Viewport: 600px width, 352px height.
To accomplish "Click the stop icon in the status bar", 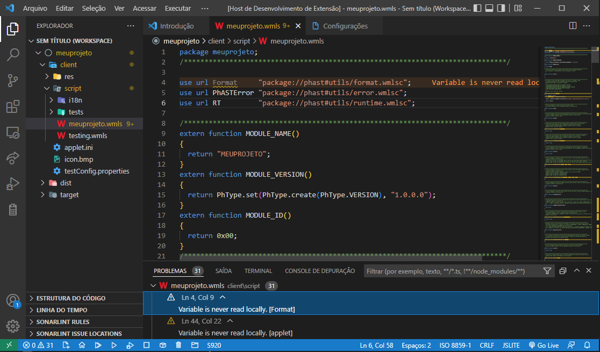I will click(146, 346).
